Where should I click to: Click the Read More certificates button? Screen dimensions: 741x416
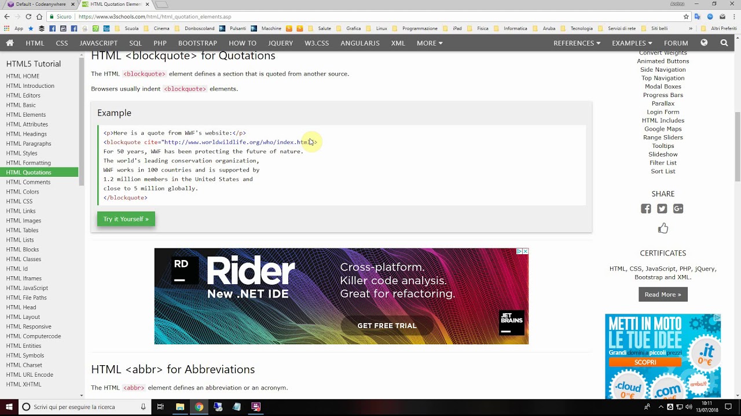pyautogui.click(x=663, y=294)
